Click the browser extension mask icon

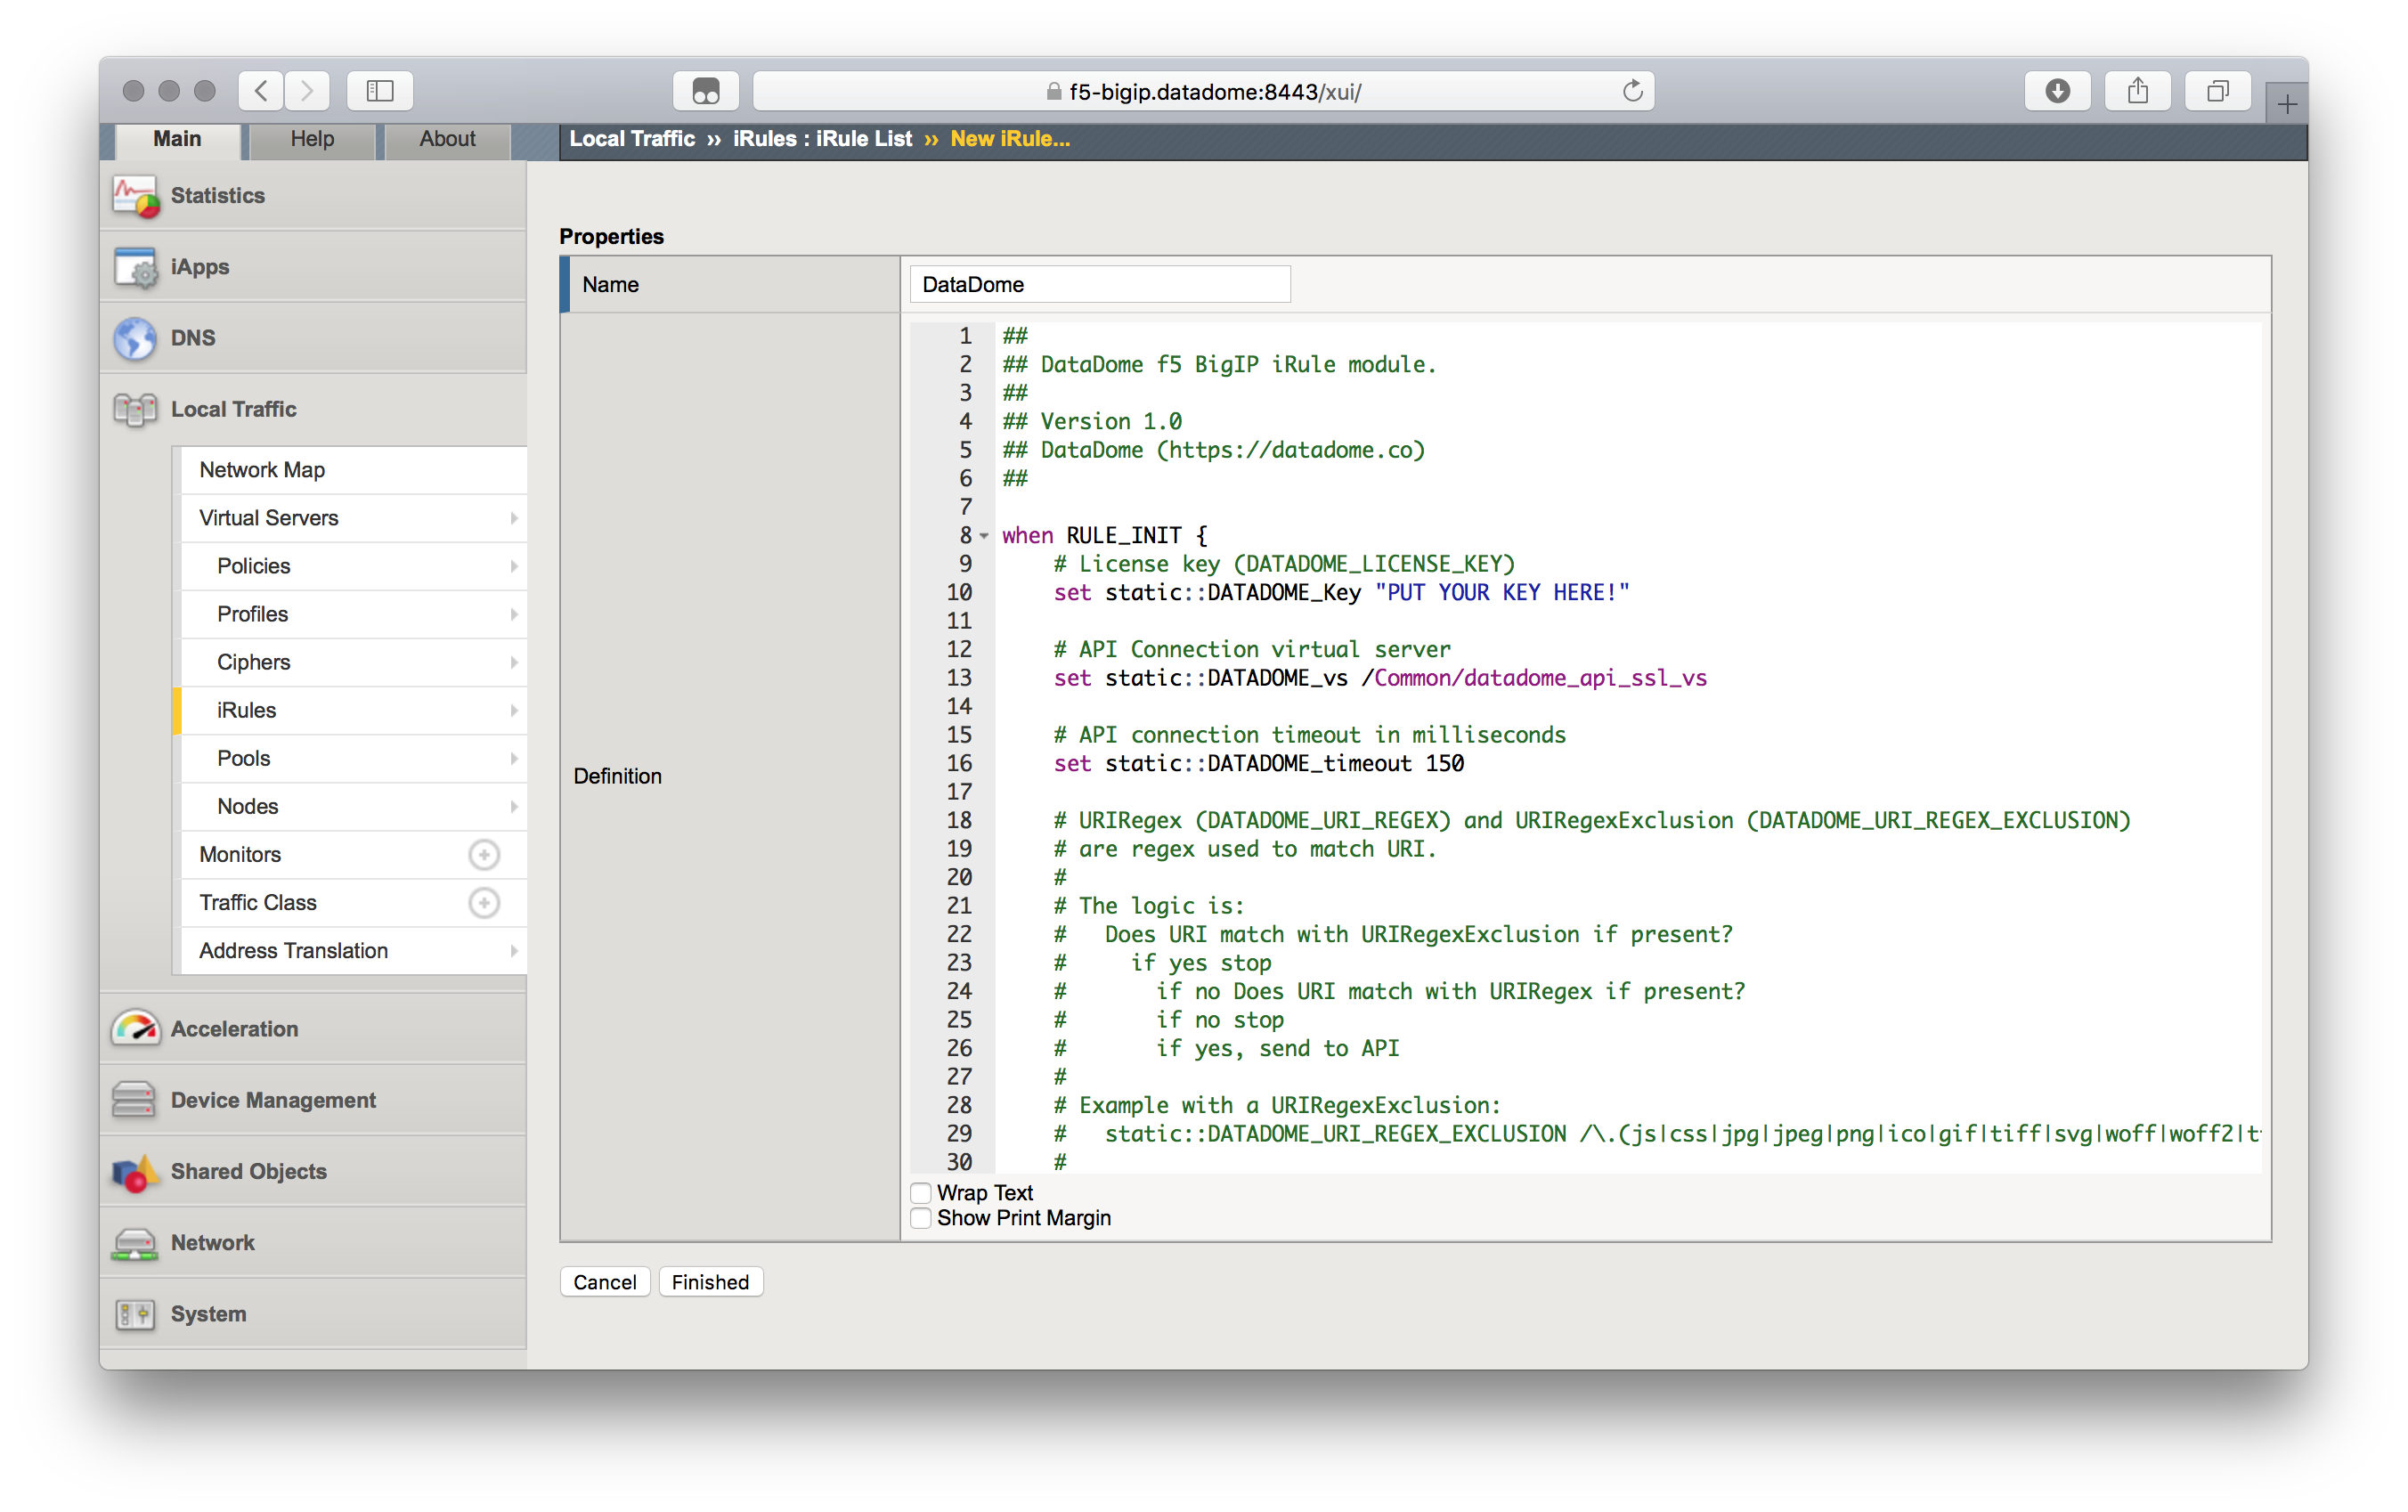tap(706, 91)
